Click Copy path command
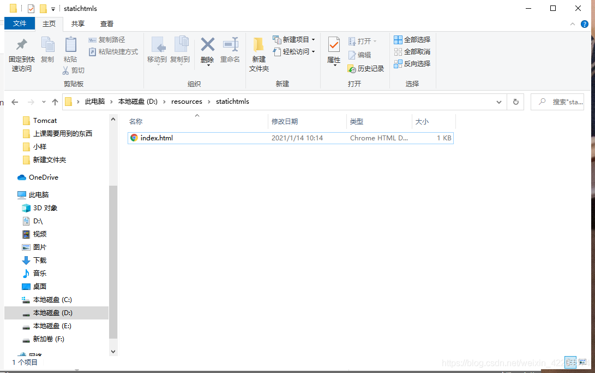 pos(107,39)
